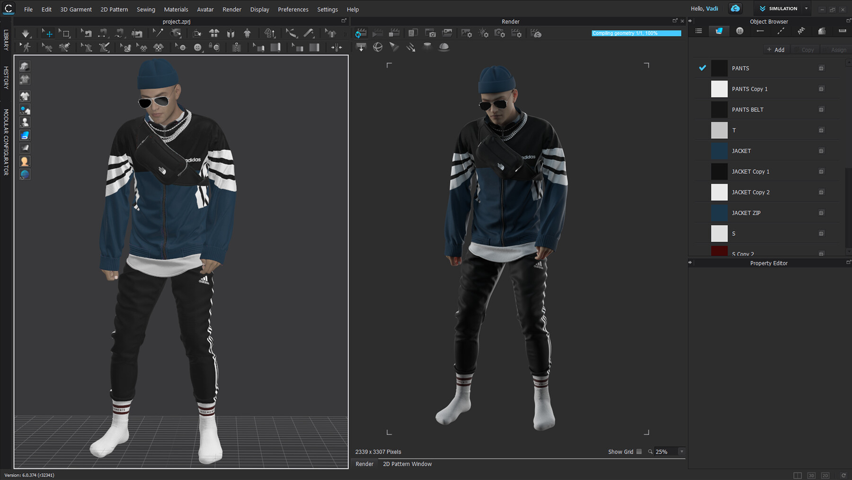Viewport: 852px width, 480px height.
Task: Toggle the Show Grid checkbox
Action: (639, 452)
